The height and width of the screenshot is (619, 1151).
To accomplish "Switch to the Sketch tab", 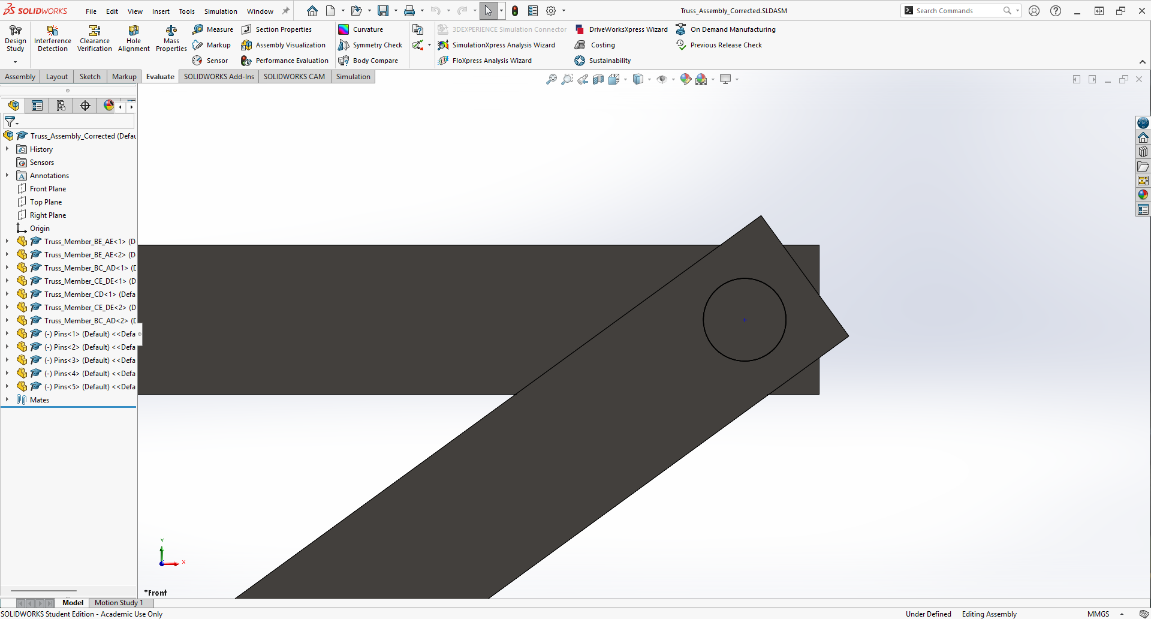I will [90, 77].
